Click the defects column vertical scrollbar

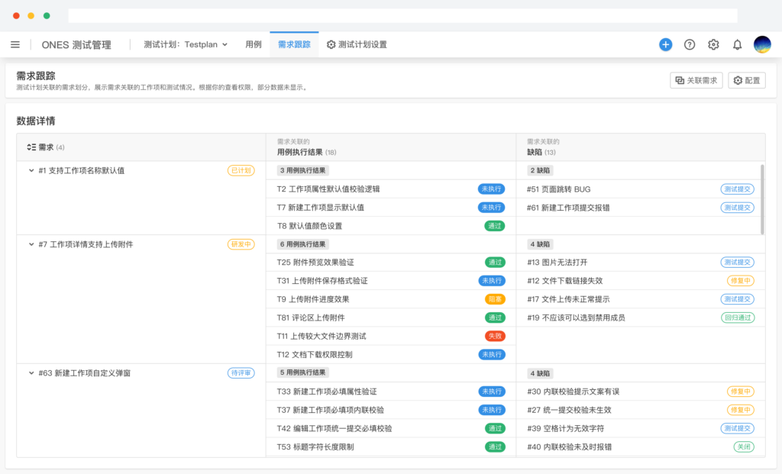click(x=762, y=198)
